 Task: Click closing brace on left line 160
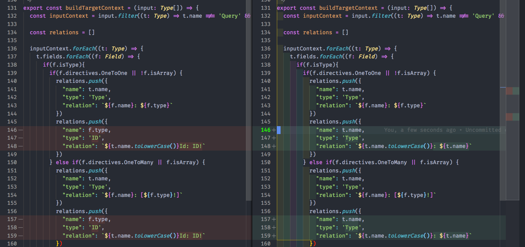pos(58,244)
